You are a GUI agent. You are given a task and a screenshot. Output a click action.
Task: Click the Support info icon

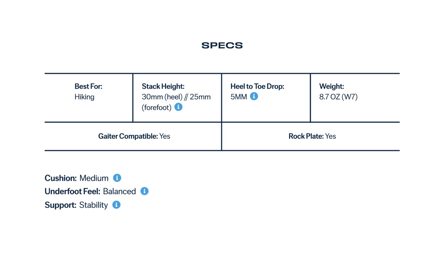pyautogui.click(x=116, y=205)
